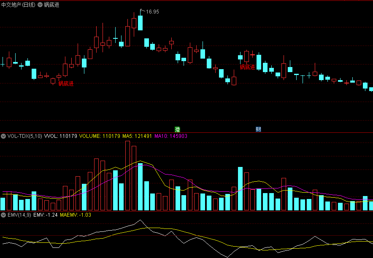Click the MAEMV: -1.03 value

76,215
